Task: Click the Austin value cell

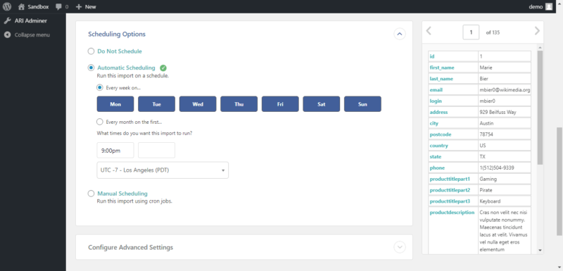Action: [505, 123]
